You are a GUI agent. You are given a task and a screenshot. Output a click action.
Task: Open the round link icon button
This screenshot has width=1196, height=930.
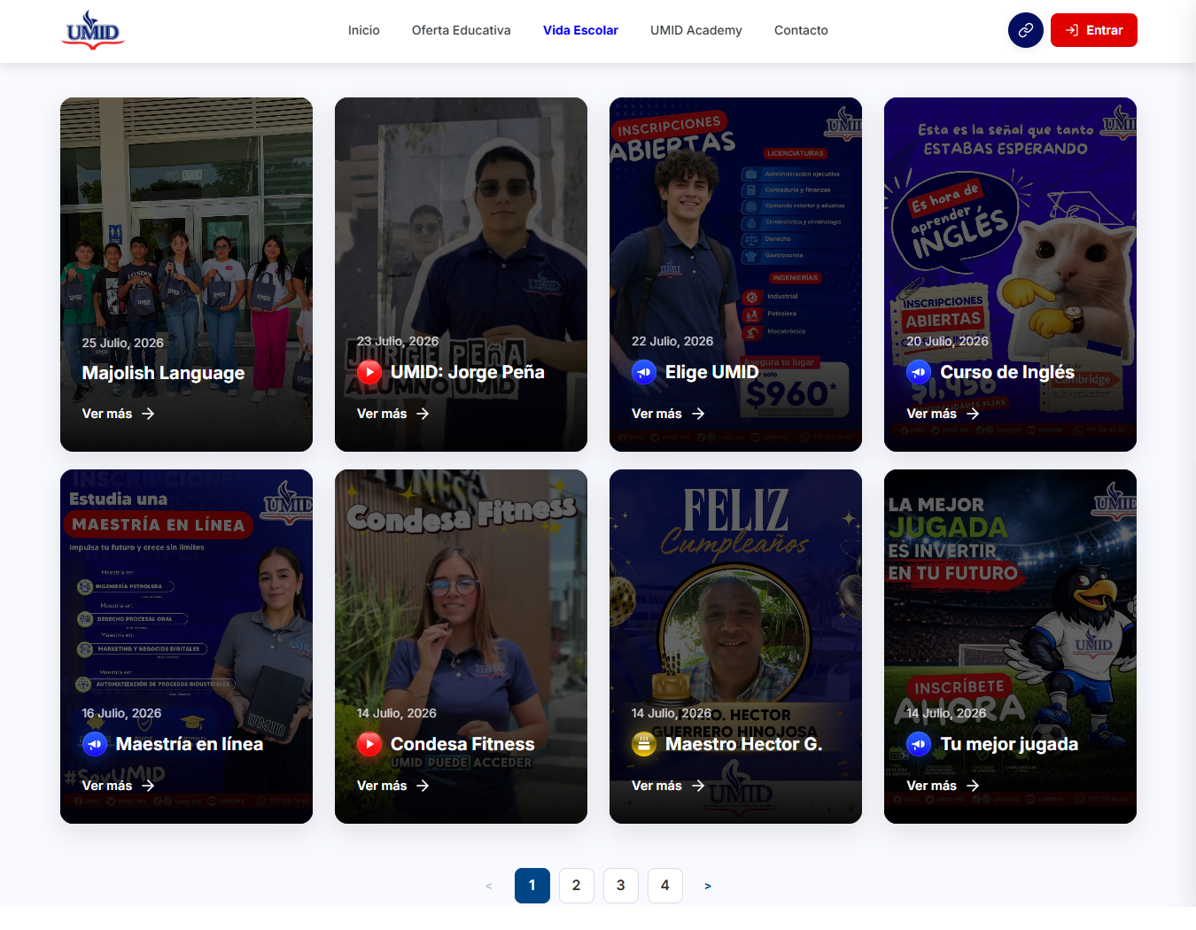[x=1025, y=30]
